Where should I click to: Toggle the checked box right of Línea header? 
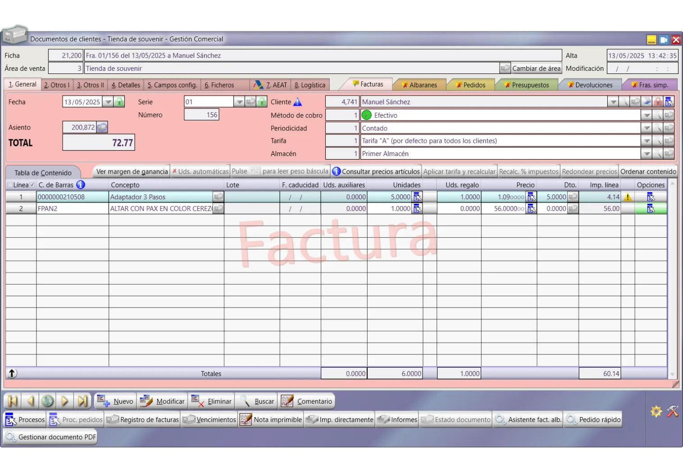[32, 185]
